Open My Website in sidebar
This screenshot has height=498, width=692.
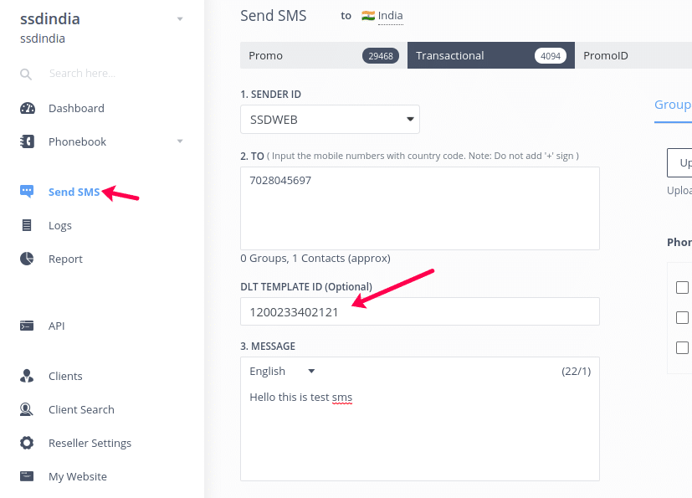click(x=78, y=477)
